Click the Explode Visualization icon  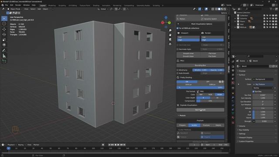pyautogui.click(x=178, y=105)
